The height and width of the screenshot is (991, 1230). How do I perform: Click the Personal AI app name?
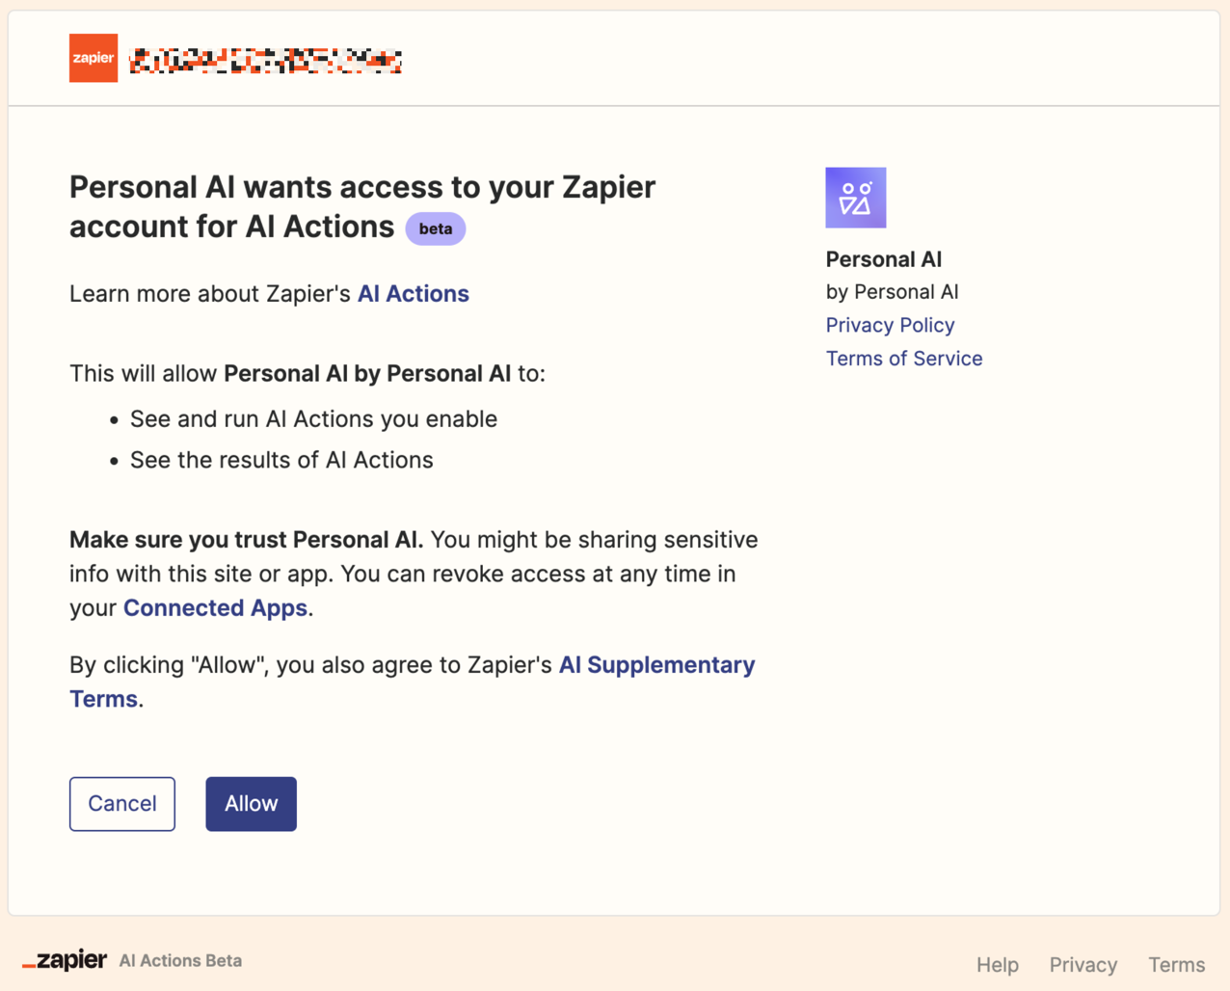point(883,259)
